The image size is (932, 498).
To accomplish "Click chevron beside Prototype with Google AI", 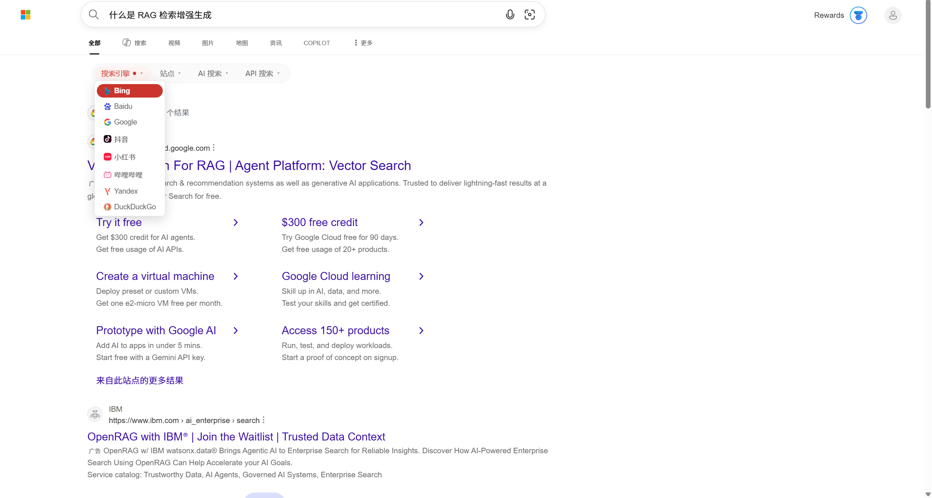I will (236, 331).
